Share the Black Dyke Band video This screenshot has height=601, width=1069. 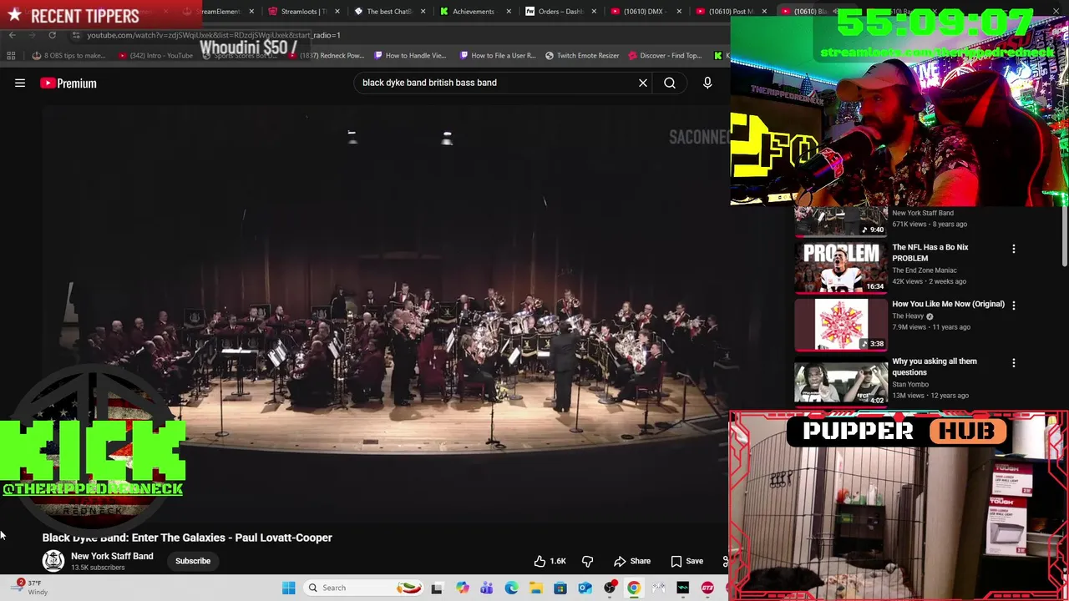pos(632,561)
